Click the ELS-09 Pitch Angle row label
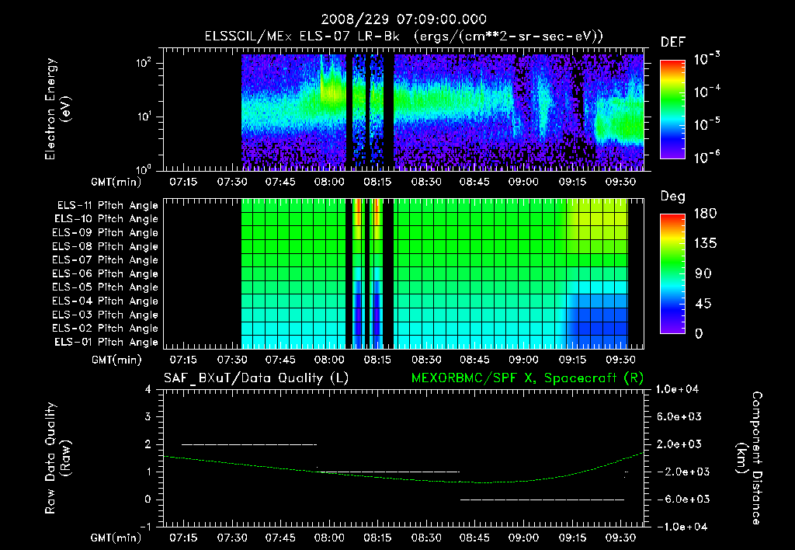The width and height of the screenshot is (795, 550). tap(106, 233)
